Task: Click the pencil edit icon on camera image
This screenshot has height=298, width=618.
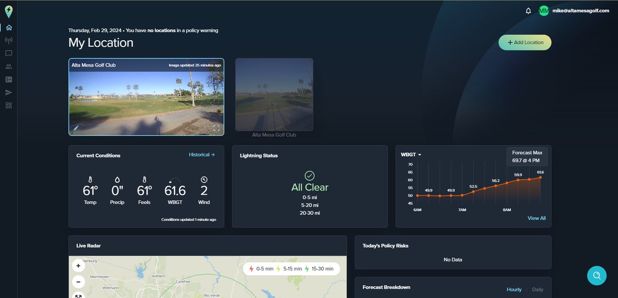Action: [x=76, y=128]
